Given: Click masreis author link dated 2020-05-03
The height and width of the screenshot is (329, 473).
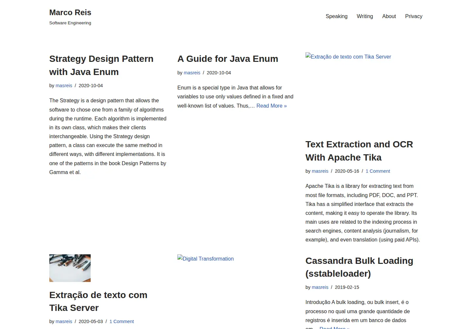Looking at the screenshot, I should pos(64,321).
